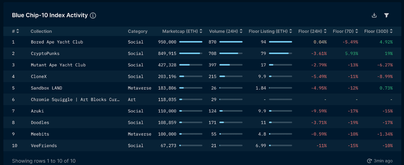The width and height of the screenshot is (404, 165).
Task: Click Floor 30D value 4.92%
Action: tap(386, 42)
